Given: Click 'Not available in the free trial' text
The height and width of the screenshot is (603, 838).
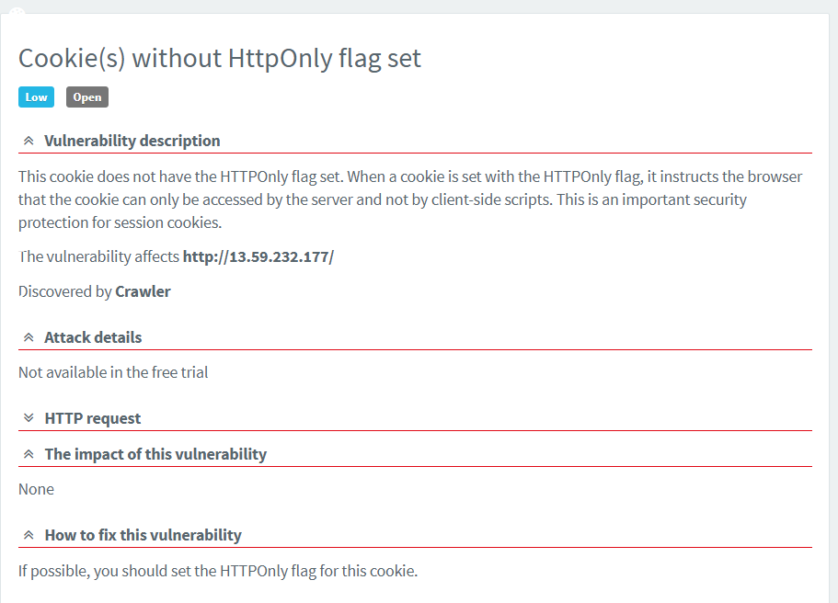Looking at the screenshot, I should [x=113, y=372].
